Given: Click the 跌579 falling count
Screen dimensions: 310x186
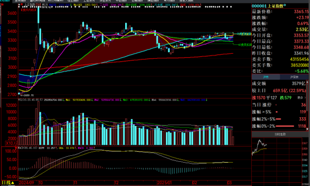Looking at the screenshot, I should click(x=286, y=98).
